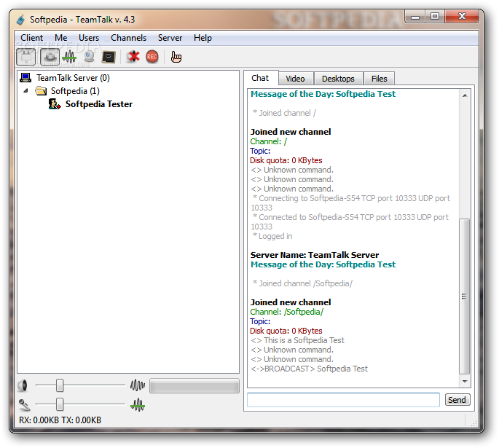This screenshot has width=499, height=448.
Task: Open the Server menu
Action: [x=170, y=38]
